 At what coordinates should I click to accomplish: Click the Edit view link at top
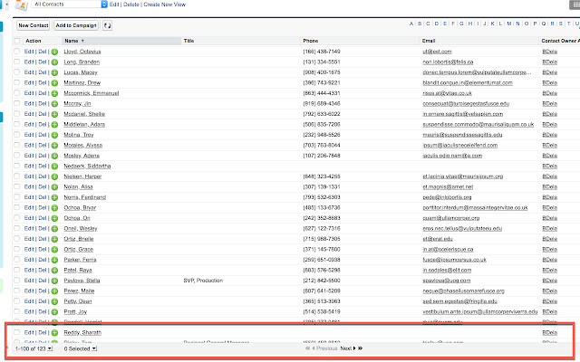(x=114, y=5)
